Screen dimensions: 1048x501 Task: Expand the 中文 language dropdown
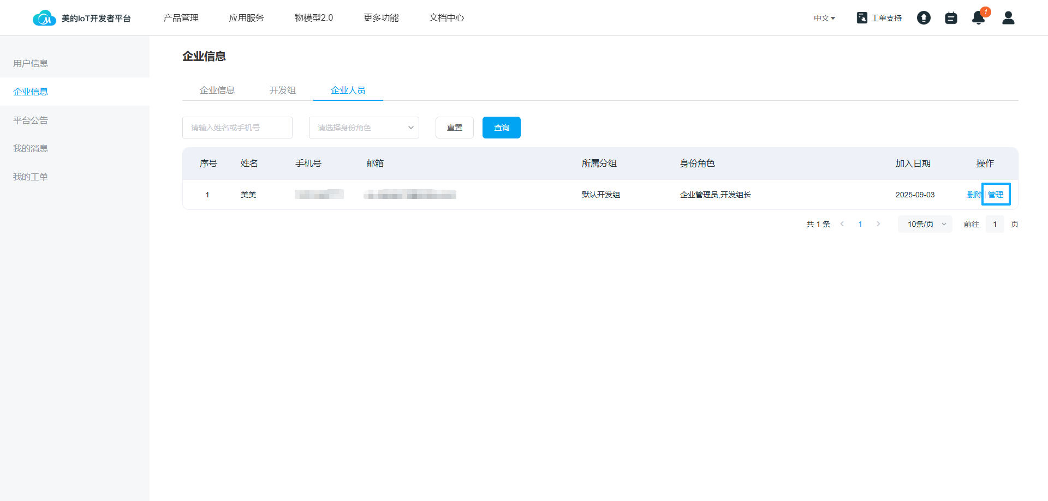(824, 18)
